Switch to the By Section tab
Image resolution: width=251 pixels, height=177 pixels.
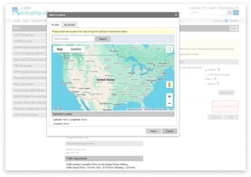tap(69, 25)
